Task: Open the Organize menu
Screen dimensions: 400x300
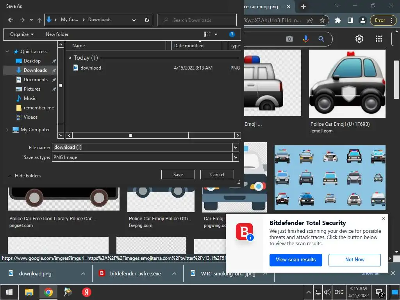Action: click(22, 34)
